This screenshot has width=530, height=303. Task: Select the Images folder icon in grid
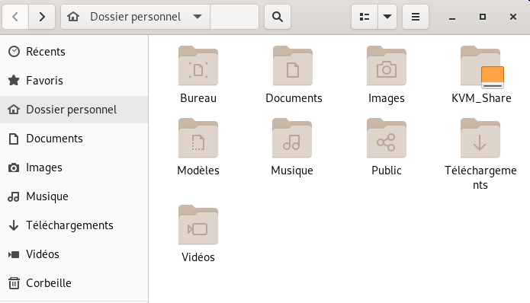click(x=387, y=65)
